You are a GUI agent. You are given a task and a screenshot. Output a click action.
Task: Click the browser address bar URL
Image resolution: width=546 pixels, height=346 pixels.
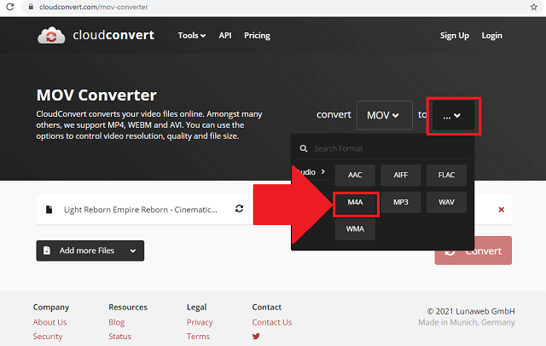tap(93, 7)
